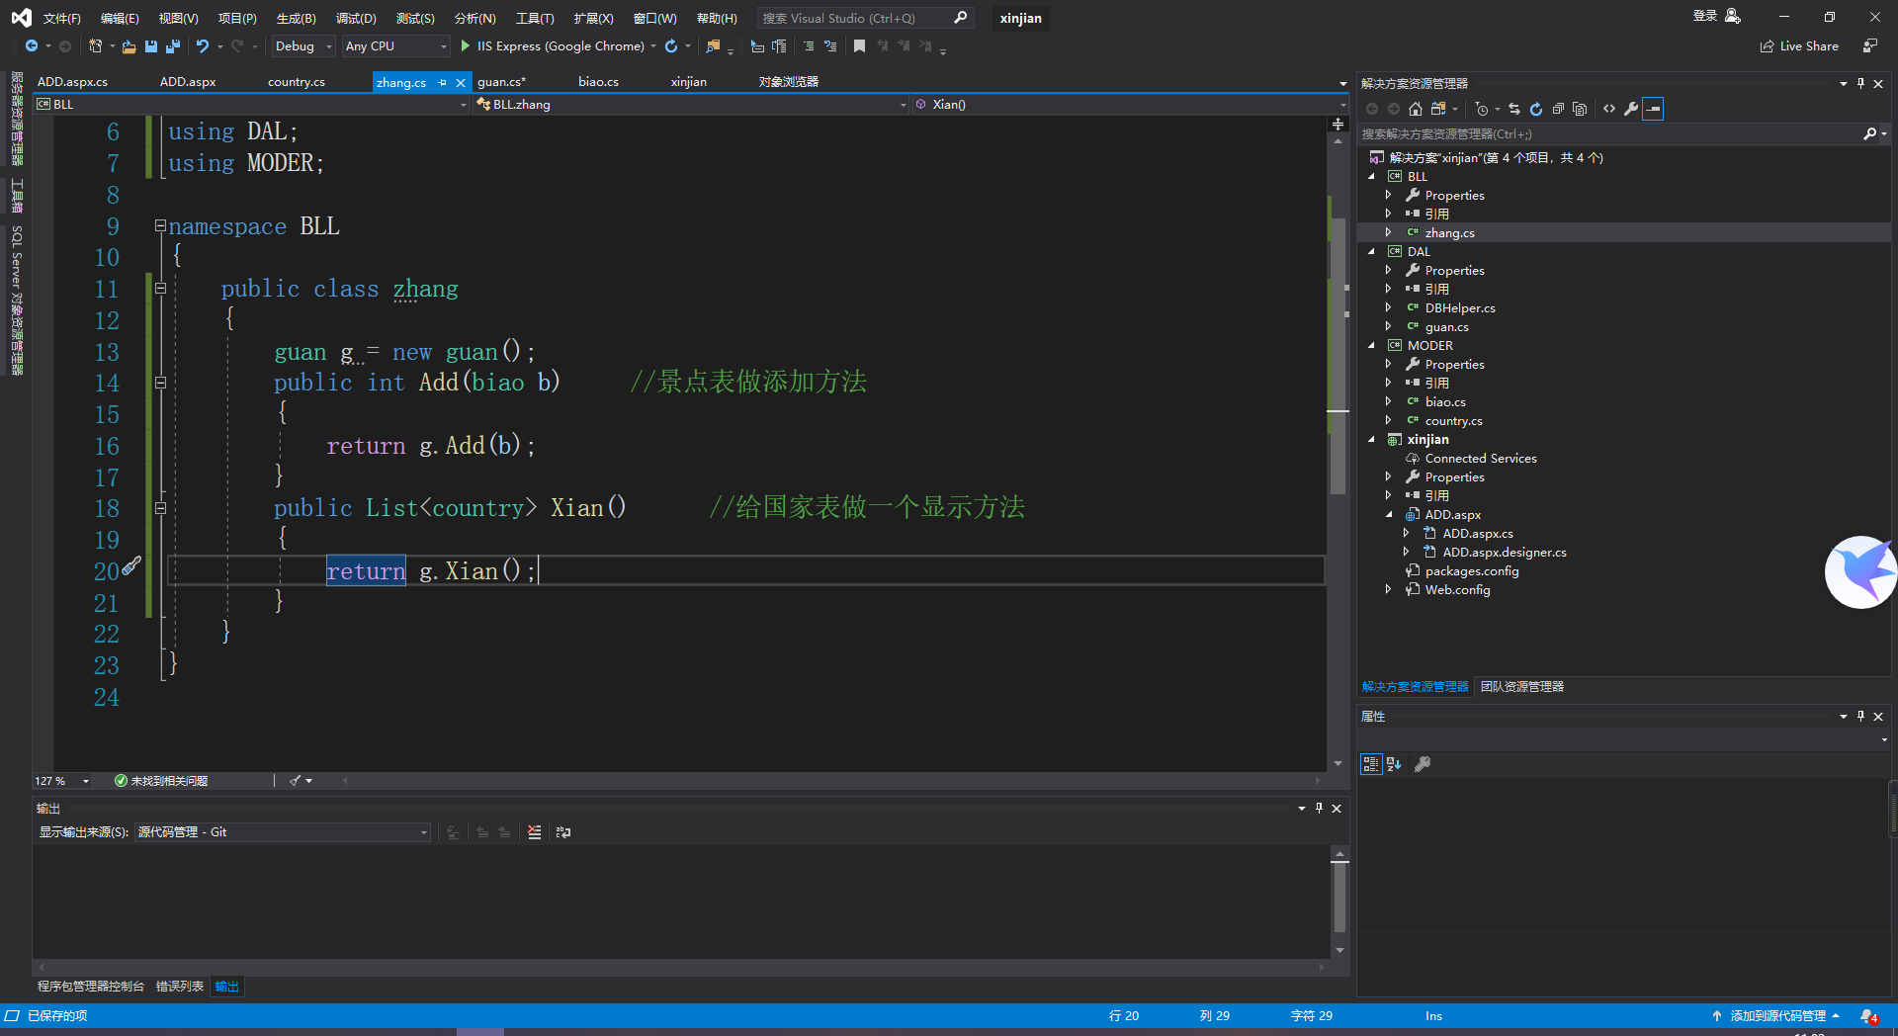This screenshot has height=1036, width=1898.
Task: Open the Xian() member navigation dropdown
Action: pos(1129,104)
